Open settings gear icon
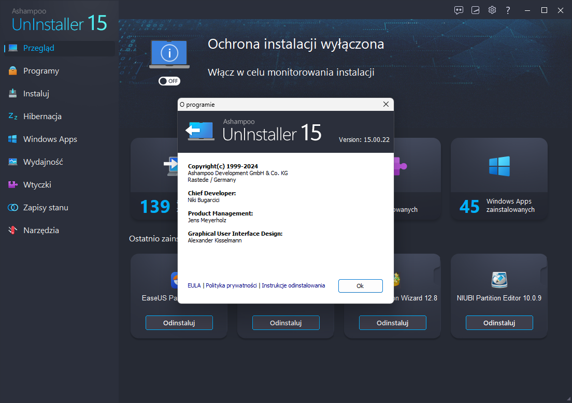Screen dimensions: 572x403 492,10
